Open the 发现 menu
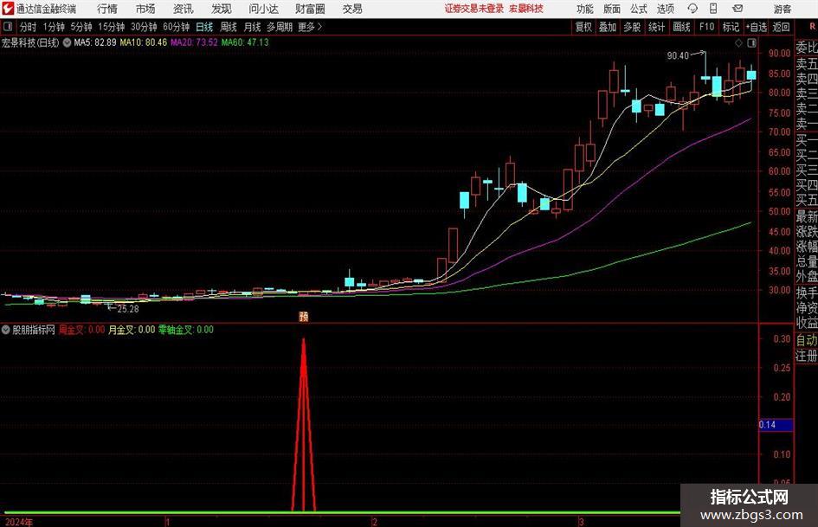The image size is (818, 527). [x=222, y=9]
